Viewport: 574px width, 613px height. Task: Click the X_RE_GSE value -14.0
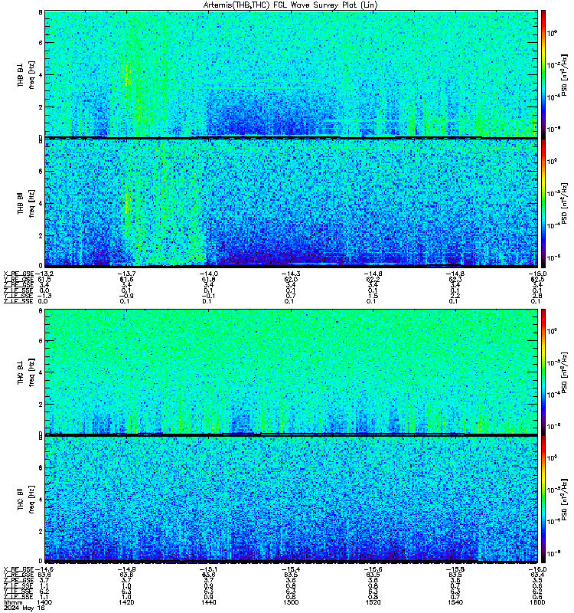209,274
